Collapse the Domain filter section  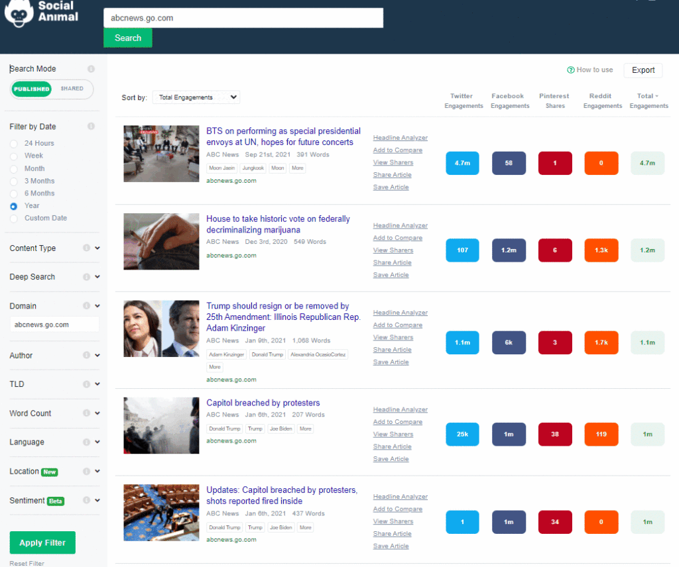97,306
